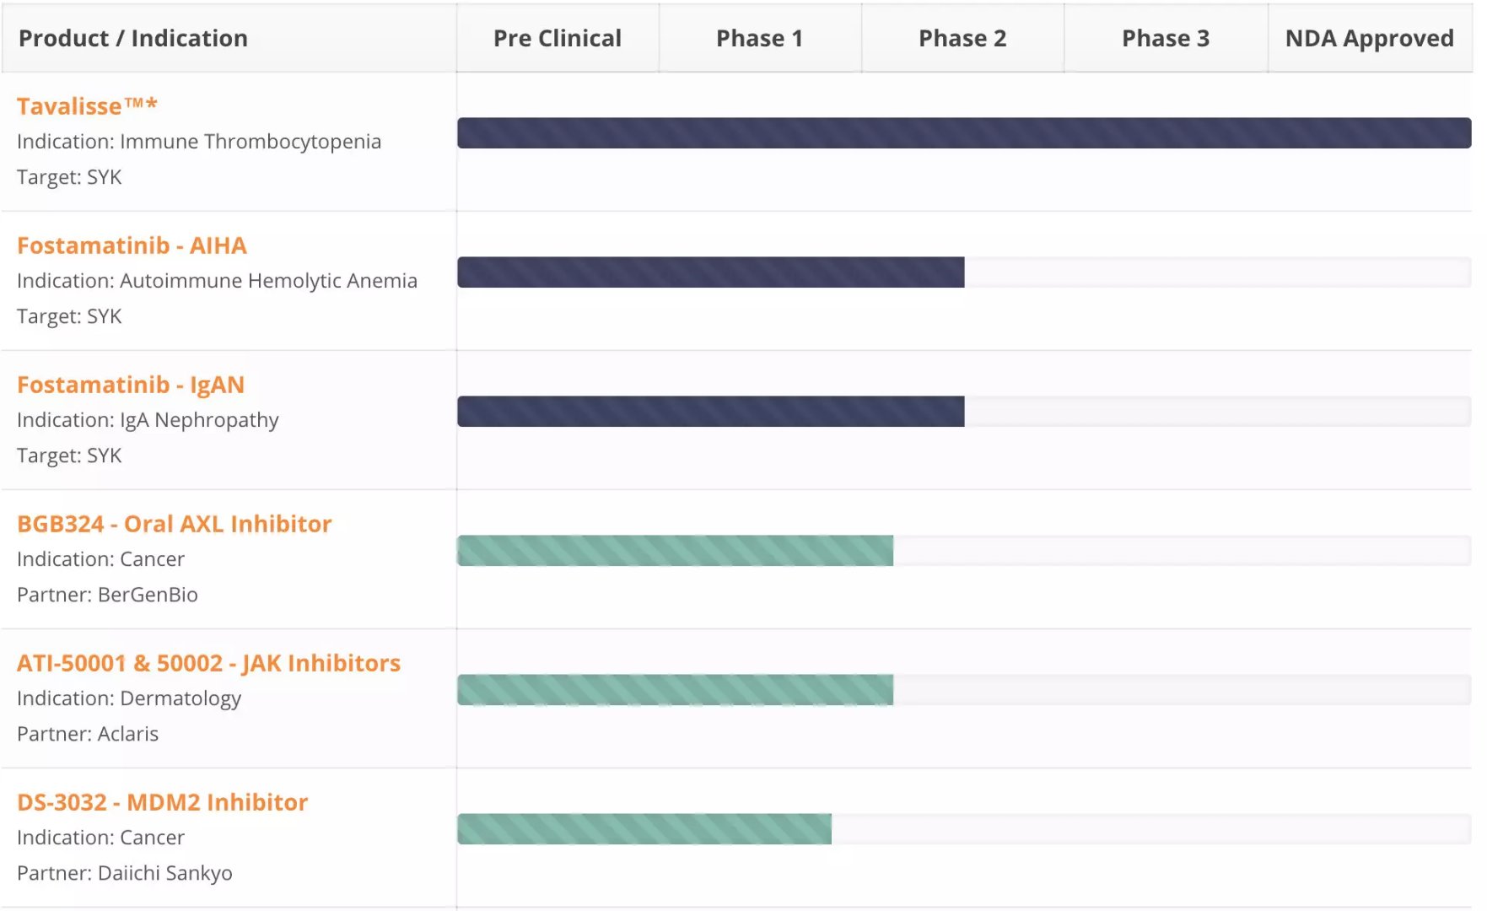Open ATI-50001 & 50002 JAK Inhibitors link
This screenshot has width=1487, height=911.
pyautogui.click(x=208, y=663)
